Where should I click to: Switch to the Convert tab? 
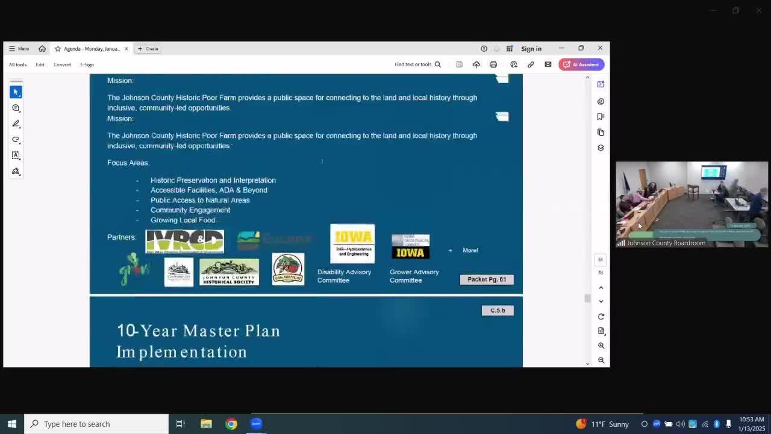point(62,64)
